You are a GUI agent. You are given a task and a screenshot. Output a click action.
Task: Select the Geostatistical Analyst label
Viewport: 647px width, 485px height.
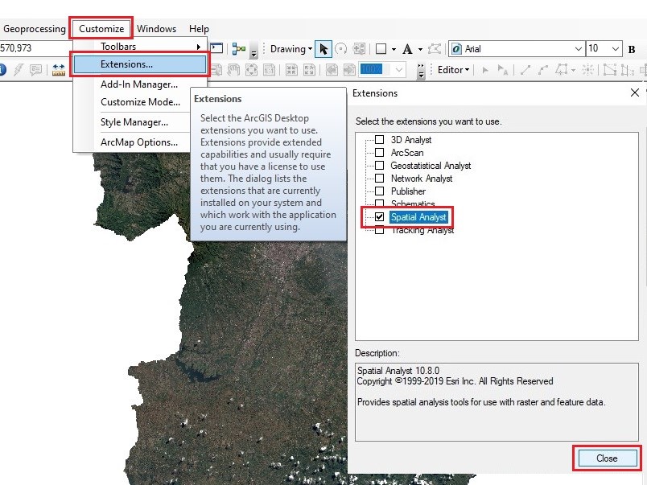click(431, 166)
